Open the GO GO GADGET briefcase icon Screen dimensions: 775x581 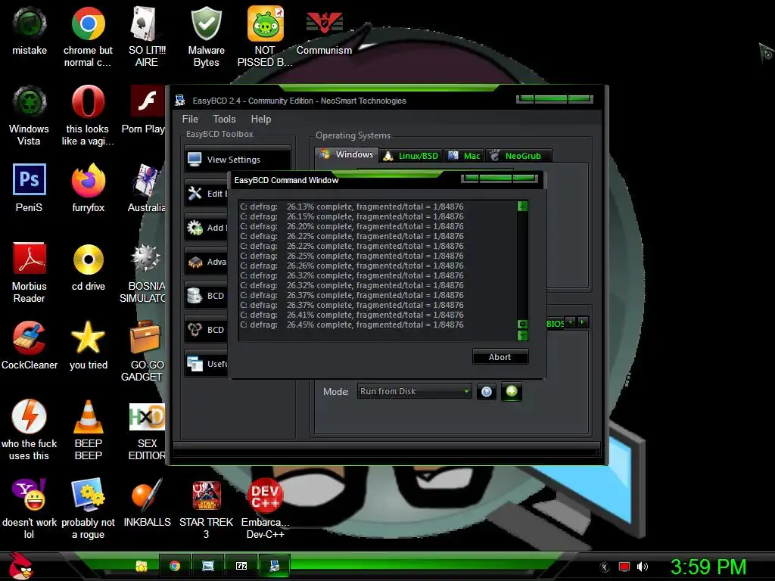coord(145,351)
